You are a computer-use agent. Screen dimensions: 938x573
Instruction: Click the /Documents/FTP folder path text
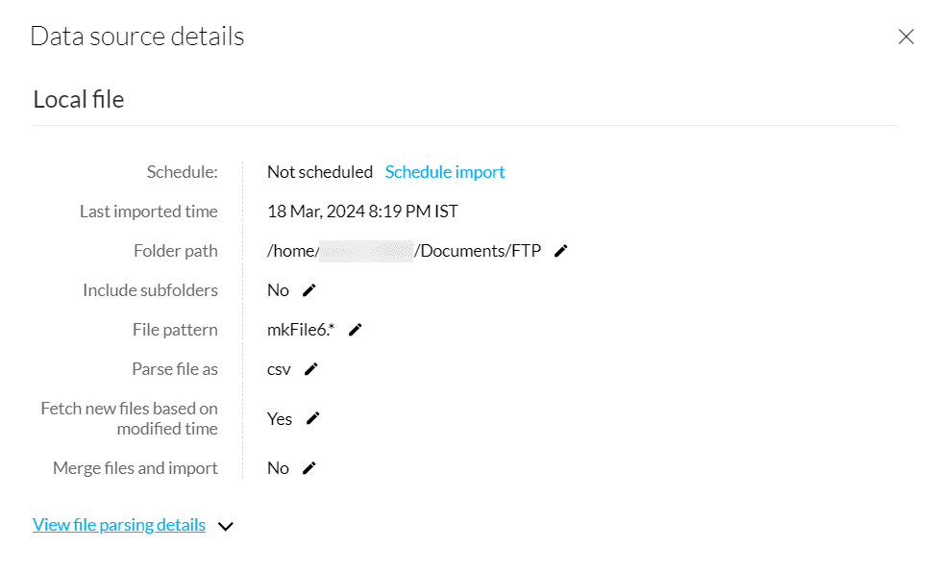pyautogui.click(x=479, y=251)
